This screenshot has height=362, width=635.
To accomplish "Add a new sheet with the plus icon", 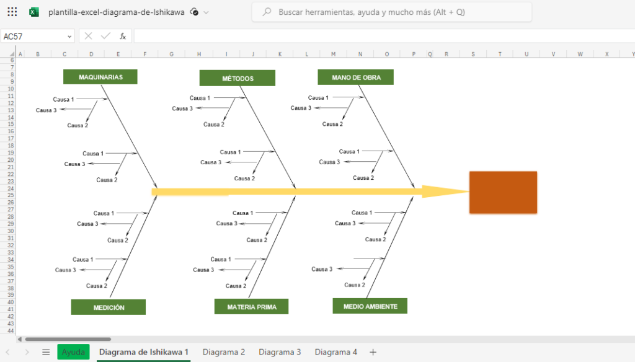I will coord(373,351).
